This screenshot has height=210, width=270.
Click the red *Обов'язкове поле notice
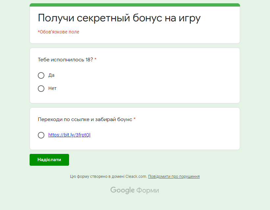click(59, 32)
